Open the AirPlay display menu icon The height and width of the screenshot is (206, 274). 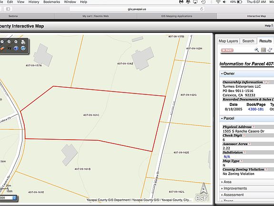(x=195, y=2)
